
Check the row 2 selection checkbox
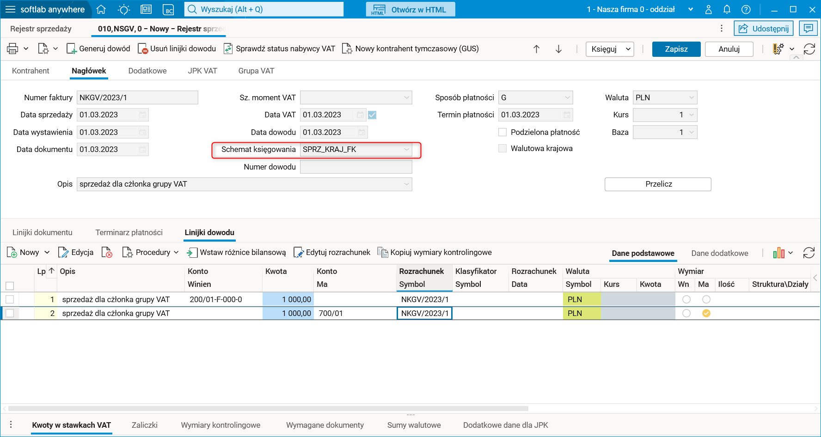pos(10,313)
